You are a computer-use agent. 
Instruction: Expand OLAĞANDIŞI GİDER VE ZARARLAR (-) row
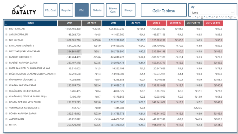(6, 97)
